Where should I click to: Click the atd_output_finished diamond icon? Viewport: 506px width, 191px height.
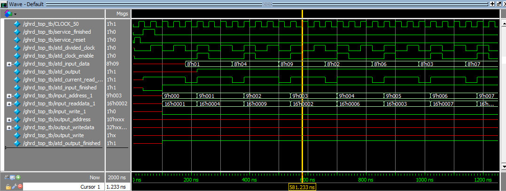click(17, 143)
